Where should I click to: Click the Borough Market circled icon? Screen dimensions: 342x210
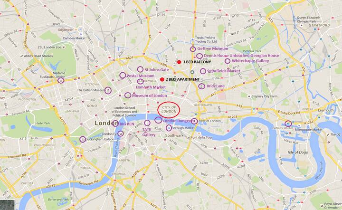(x=169, y=128)
